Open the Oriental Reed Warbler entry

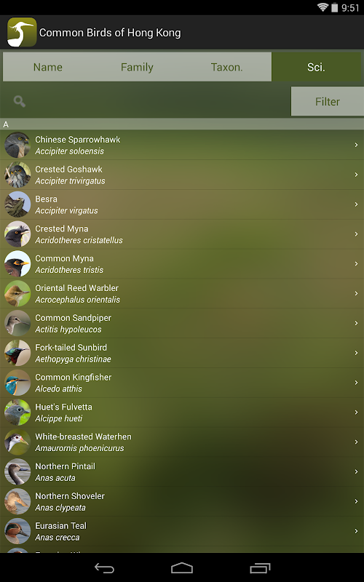[182, 294]
